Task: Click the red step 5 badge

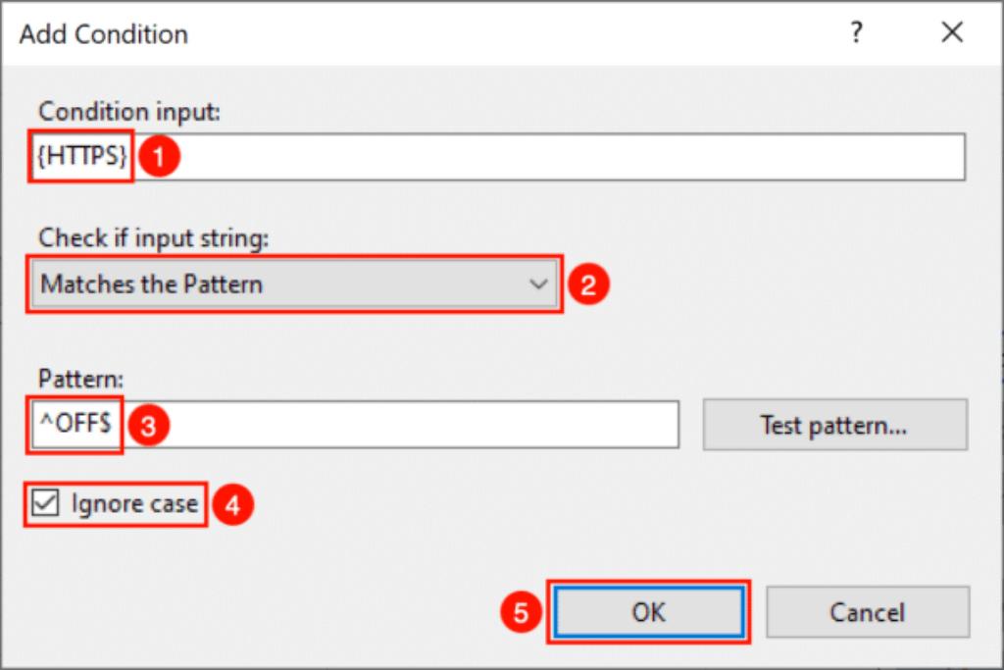Action: pyautogui.click(x=521, y=612)
